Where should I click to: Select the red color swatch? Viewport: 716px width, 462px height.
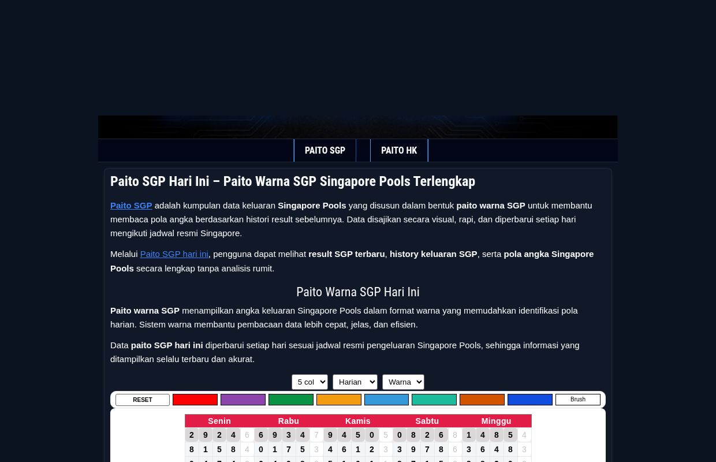(195, 400)
